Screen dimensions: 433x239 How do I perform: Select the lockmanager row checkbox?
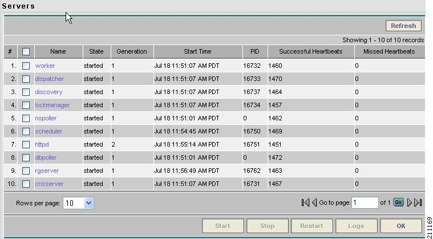[26, 105]
